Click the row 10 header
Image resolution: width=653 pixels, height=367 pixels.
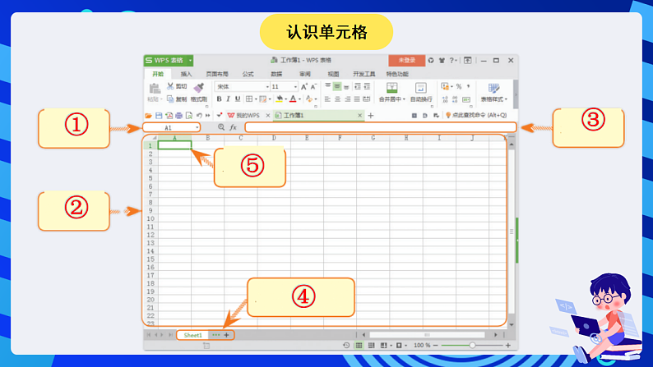point(151,218)
